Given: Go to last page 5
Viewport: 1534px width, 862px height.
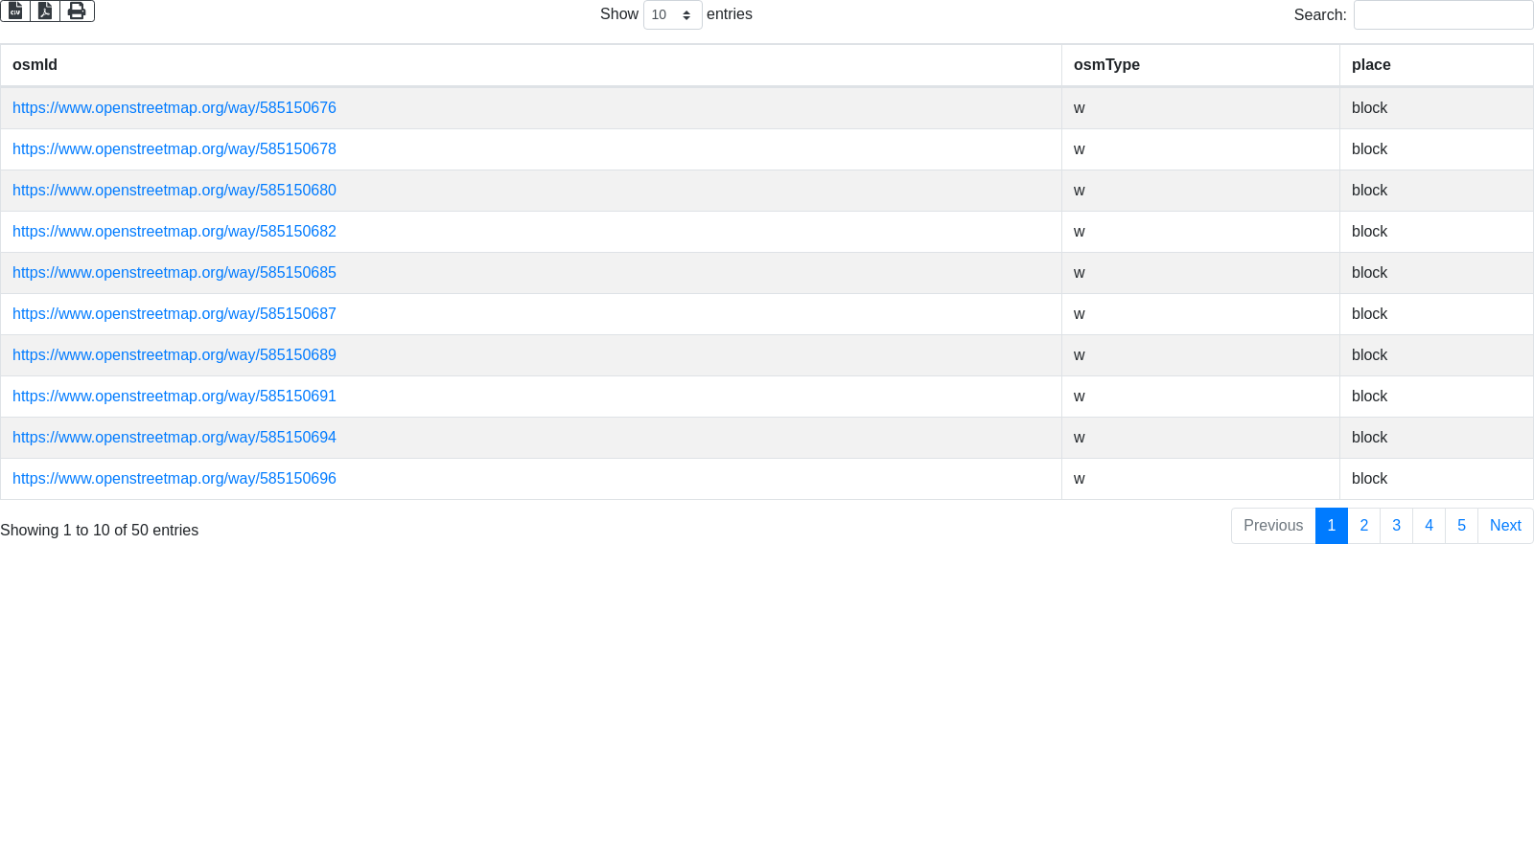Looking at the screenshot, I should (1461, 526).
